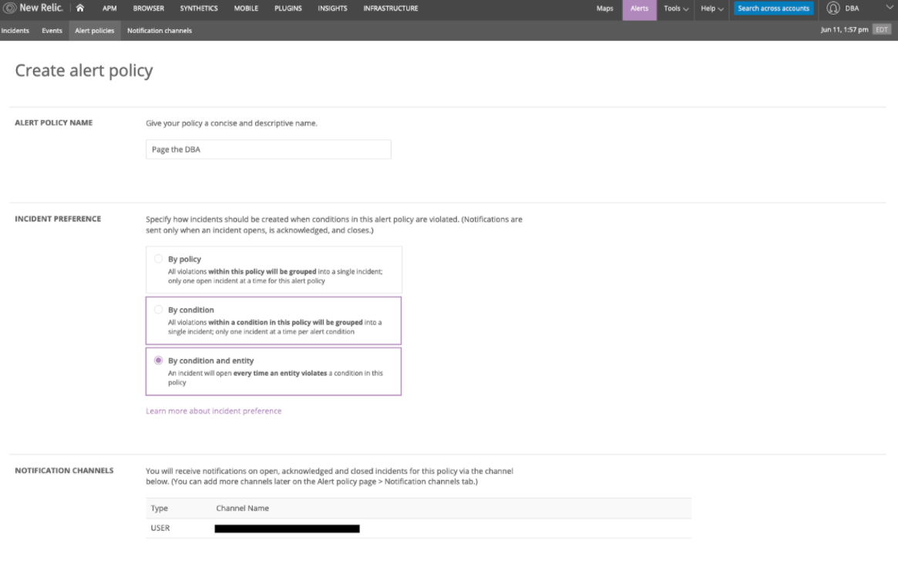Switch to the Incidents tab
Viewport: 898px width, 577px height.
[15, 31]
